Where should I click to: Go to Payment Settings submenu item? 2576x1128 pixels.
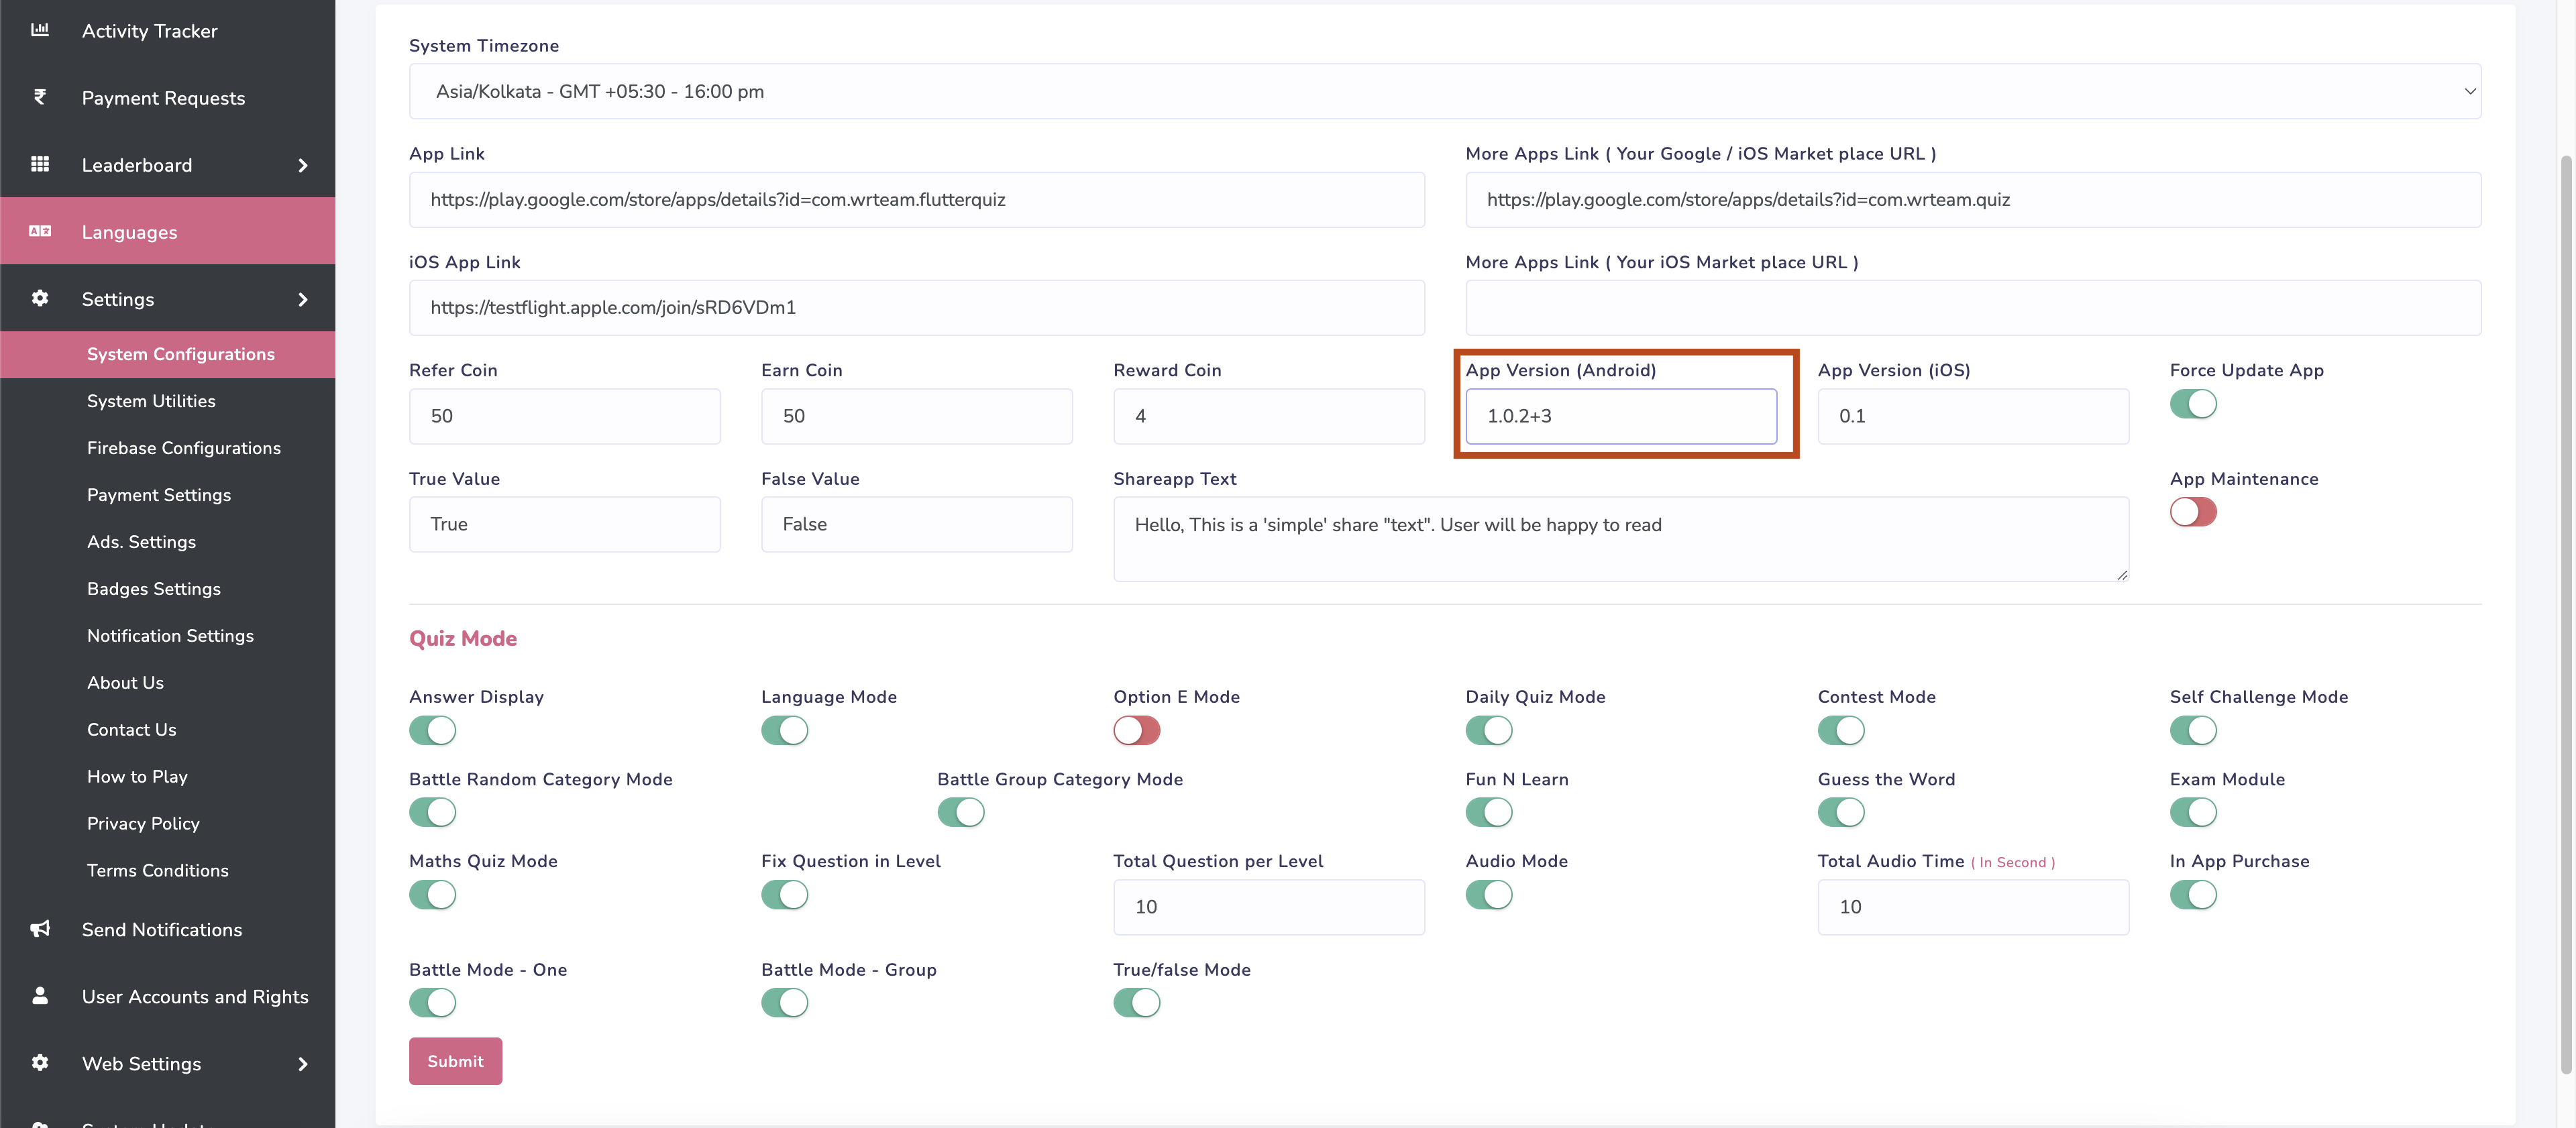tap(158, 495)
